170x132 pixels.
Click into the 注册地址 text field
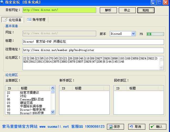pyautogui.click(x=93, y=50)
